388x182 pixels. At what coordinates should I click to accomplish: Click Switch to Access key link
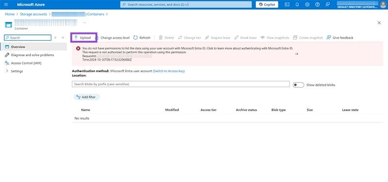pyautogui.click(x=169, y=71)
